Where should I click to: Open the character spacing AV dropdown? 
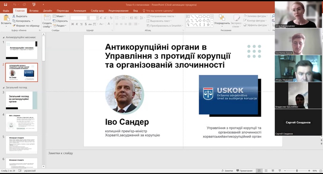[x=95, y=24]
